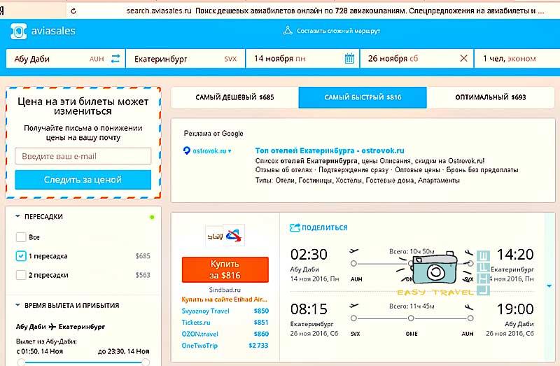Screen dimensions: 560x366
Task: Open Tickets.ru $851 offer
Action: (x=225, y=323)
